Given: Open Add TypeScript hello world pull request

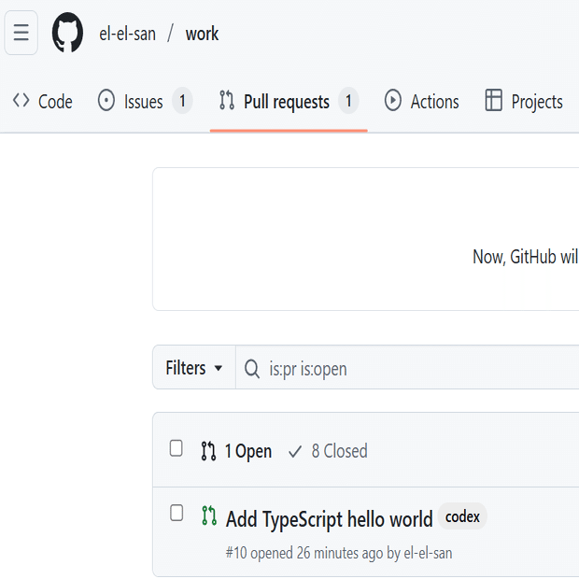Looking at the screenshot, I should pyautogui.click(x=330, y=519).
